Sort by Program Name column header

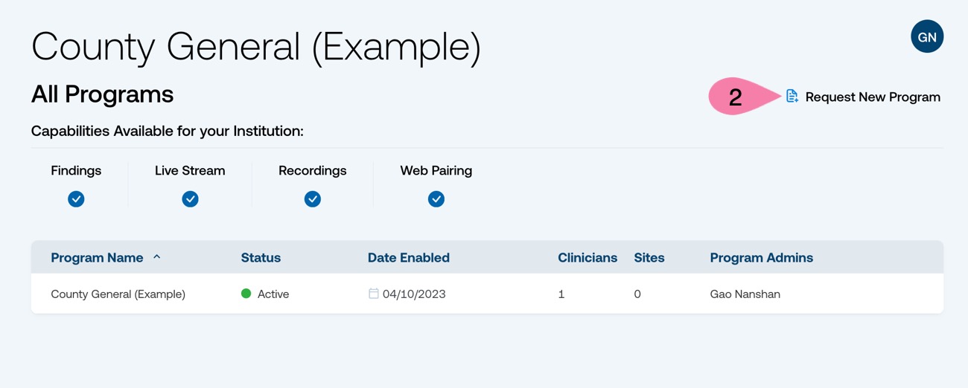[x=97, y=258]
